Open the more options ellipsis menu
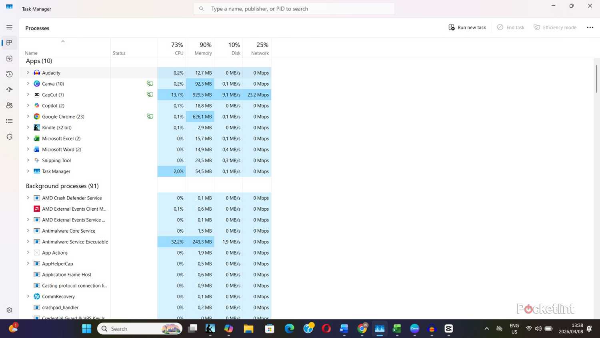The height and width of the screenshot is (338, 600). click(590, 27)
